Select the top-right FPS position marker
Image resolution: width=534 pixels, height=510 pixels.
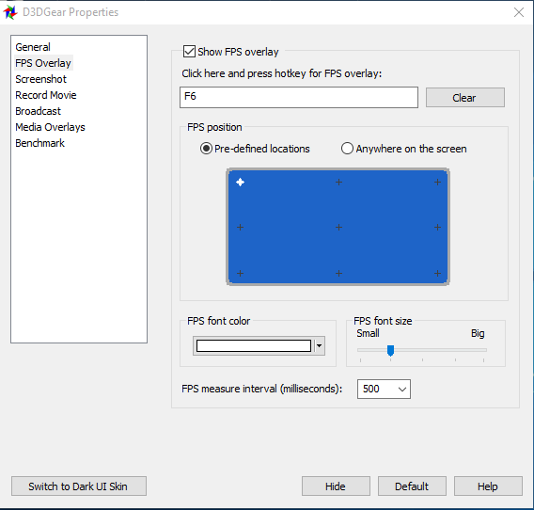click(x=437, y=182)
